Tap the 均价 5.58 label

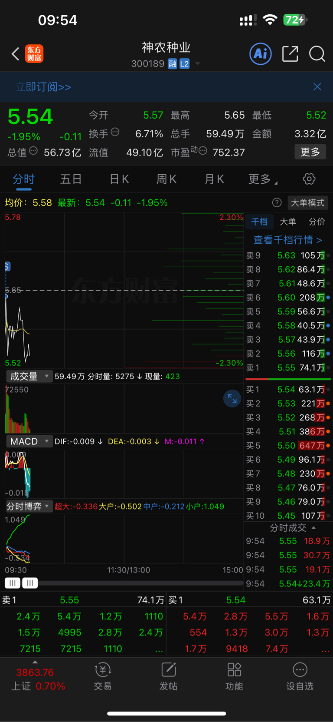pyautogui.click(x=29, y=202)
